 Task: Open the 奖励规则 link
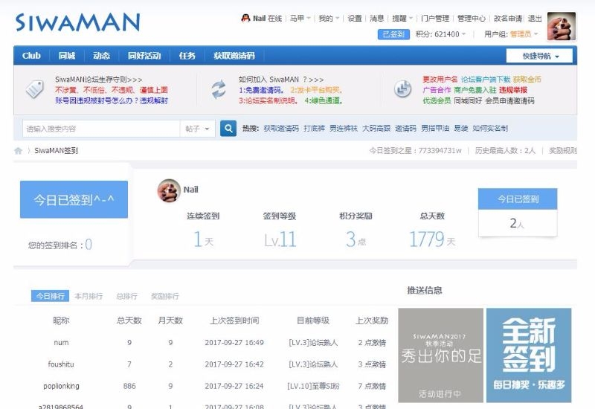[563, 151]
